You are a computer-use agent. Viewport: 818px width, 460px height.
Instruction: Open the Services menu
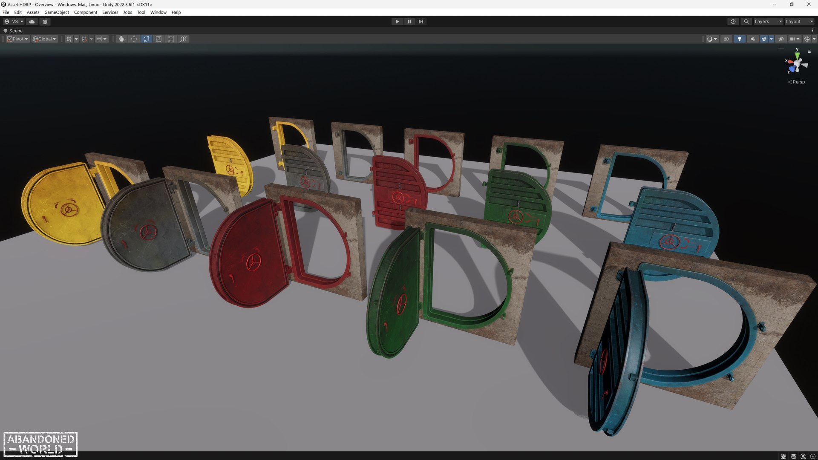(110, 12)
